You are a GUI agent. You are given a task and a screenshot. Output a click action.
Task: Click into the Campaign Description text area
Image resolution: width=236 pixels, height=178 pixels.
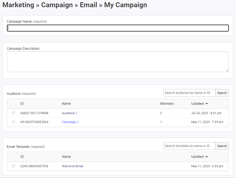118,62
